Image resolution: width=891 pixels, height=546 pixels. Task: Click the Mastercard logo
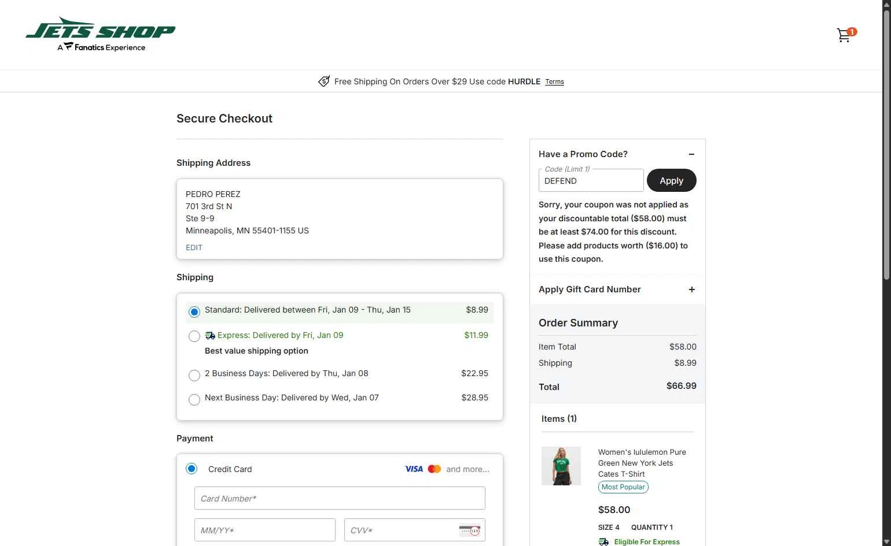pyautogui.click(x=435, y=469)
